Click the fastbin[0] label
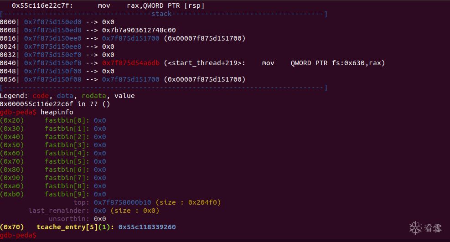 click(x=67, y=120)
